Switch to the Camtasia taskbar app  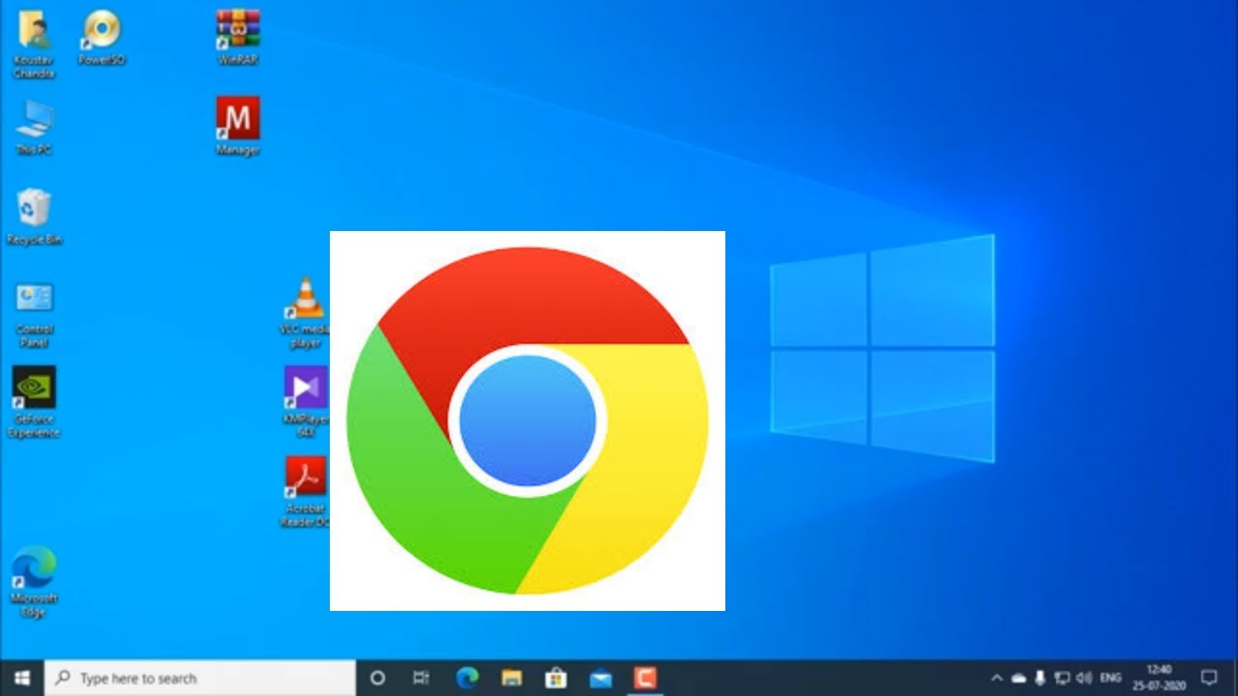click(645, 678)
